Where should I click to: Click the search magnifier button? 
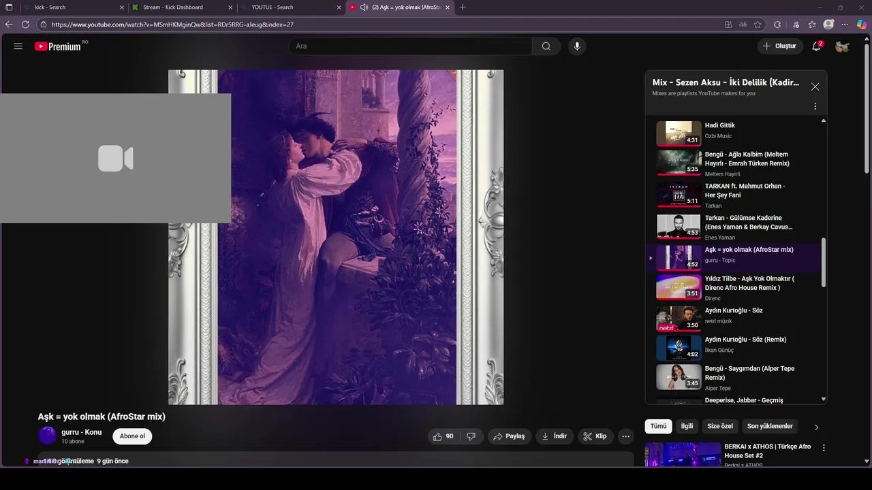[546, 46]
